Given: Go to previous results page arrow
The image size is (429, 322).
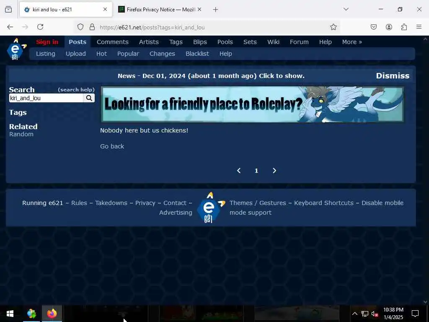Looking at the screenshot, I should click(238, 171).
